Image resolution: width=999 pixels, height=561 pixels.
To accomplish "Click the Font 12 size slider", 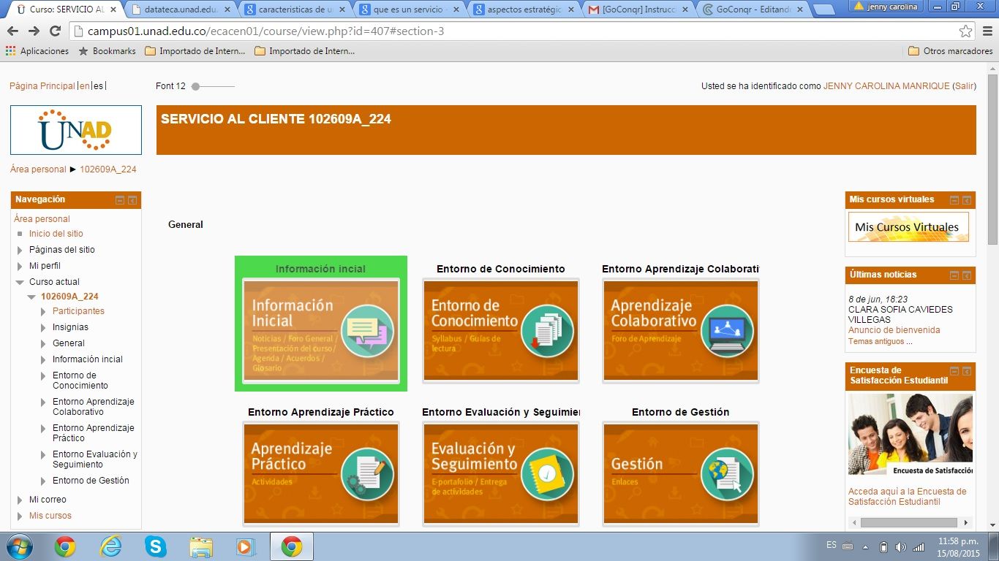I will pos(196,86).
